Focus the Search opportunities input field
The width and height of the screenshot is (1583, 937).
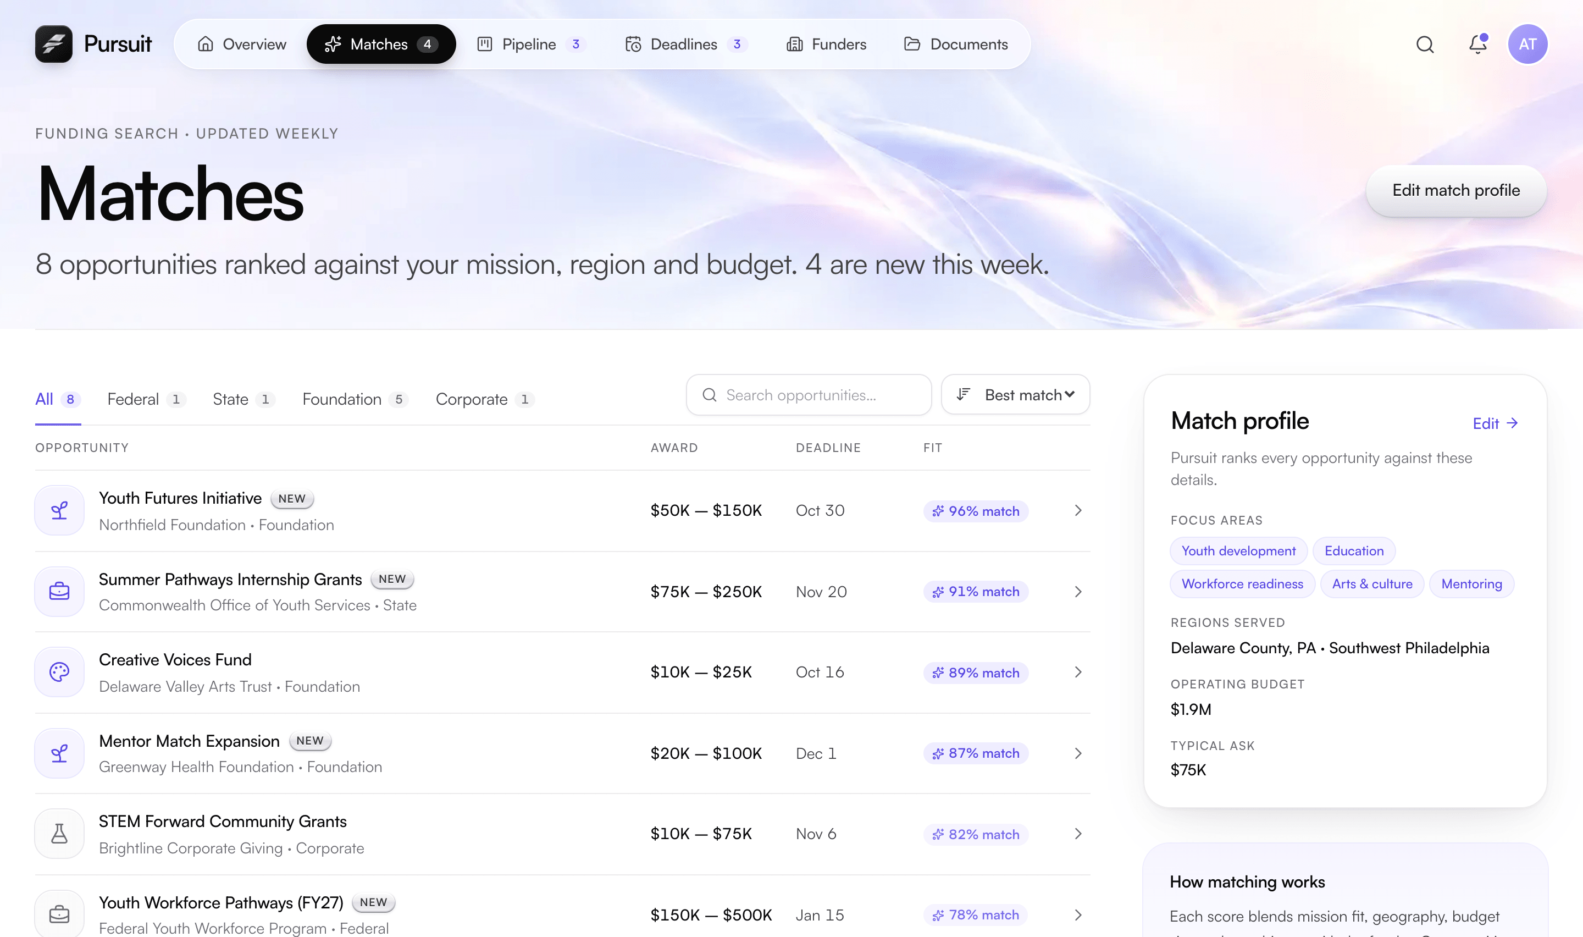click(808, 395)
